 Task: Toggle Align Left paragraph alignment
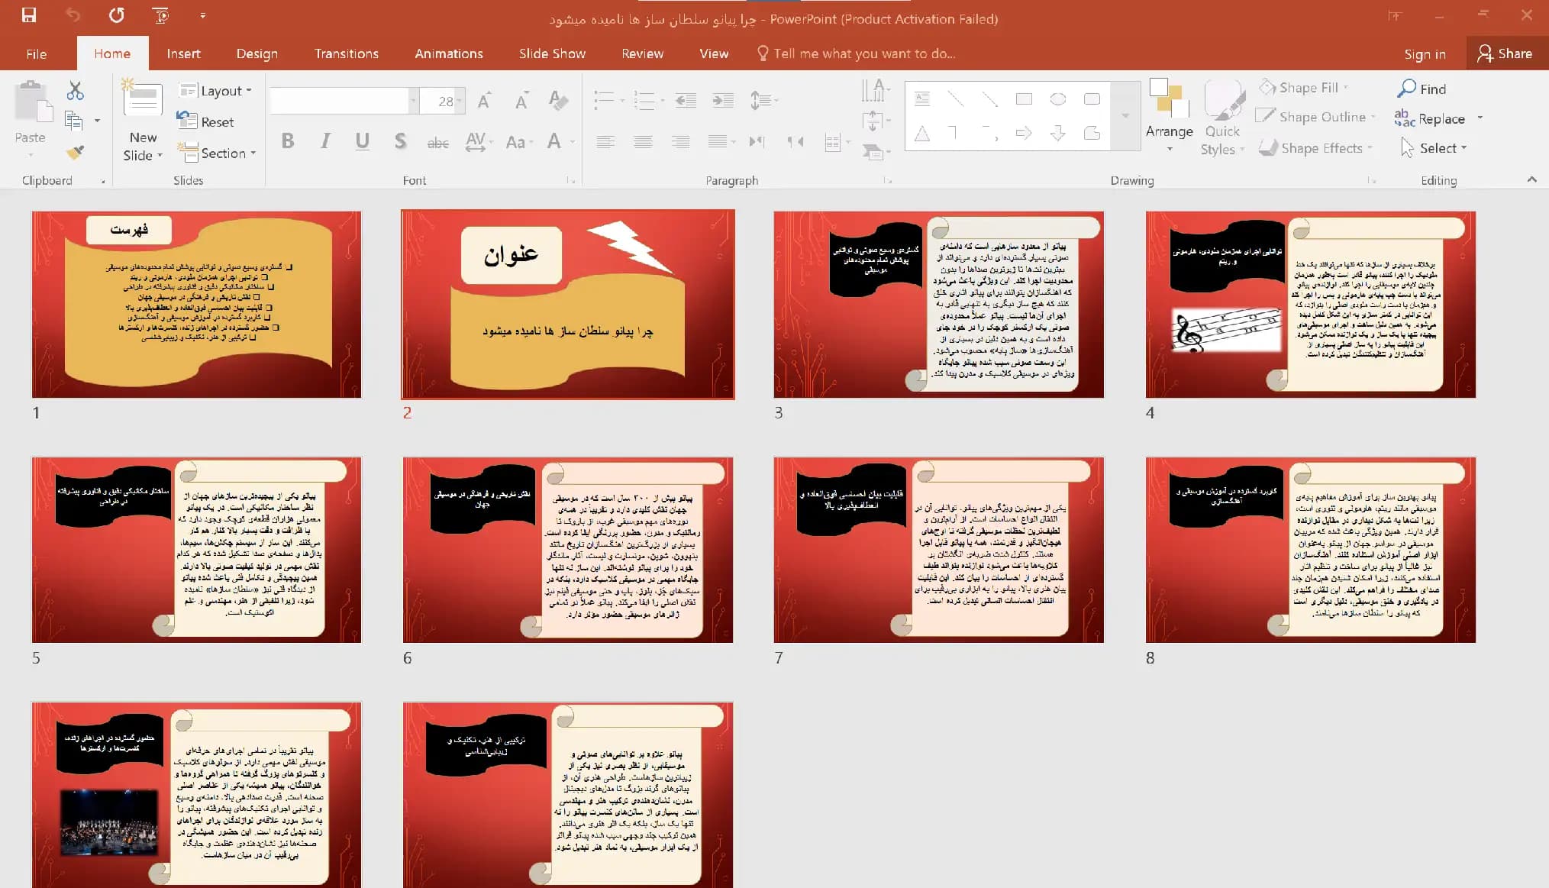pyautogui.click(x=605, y=142)
